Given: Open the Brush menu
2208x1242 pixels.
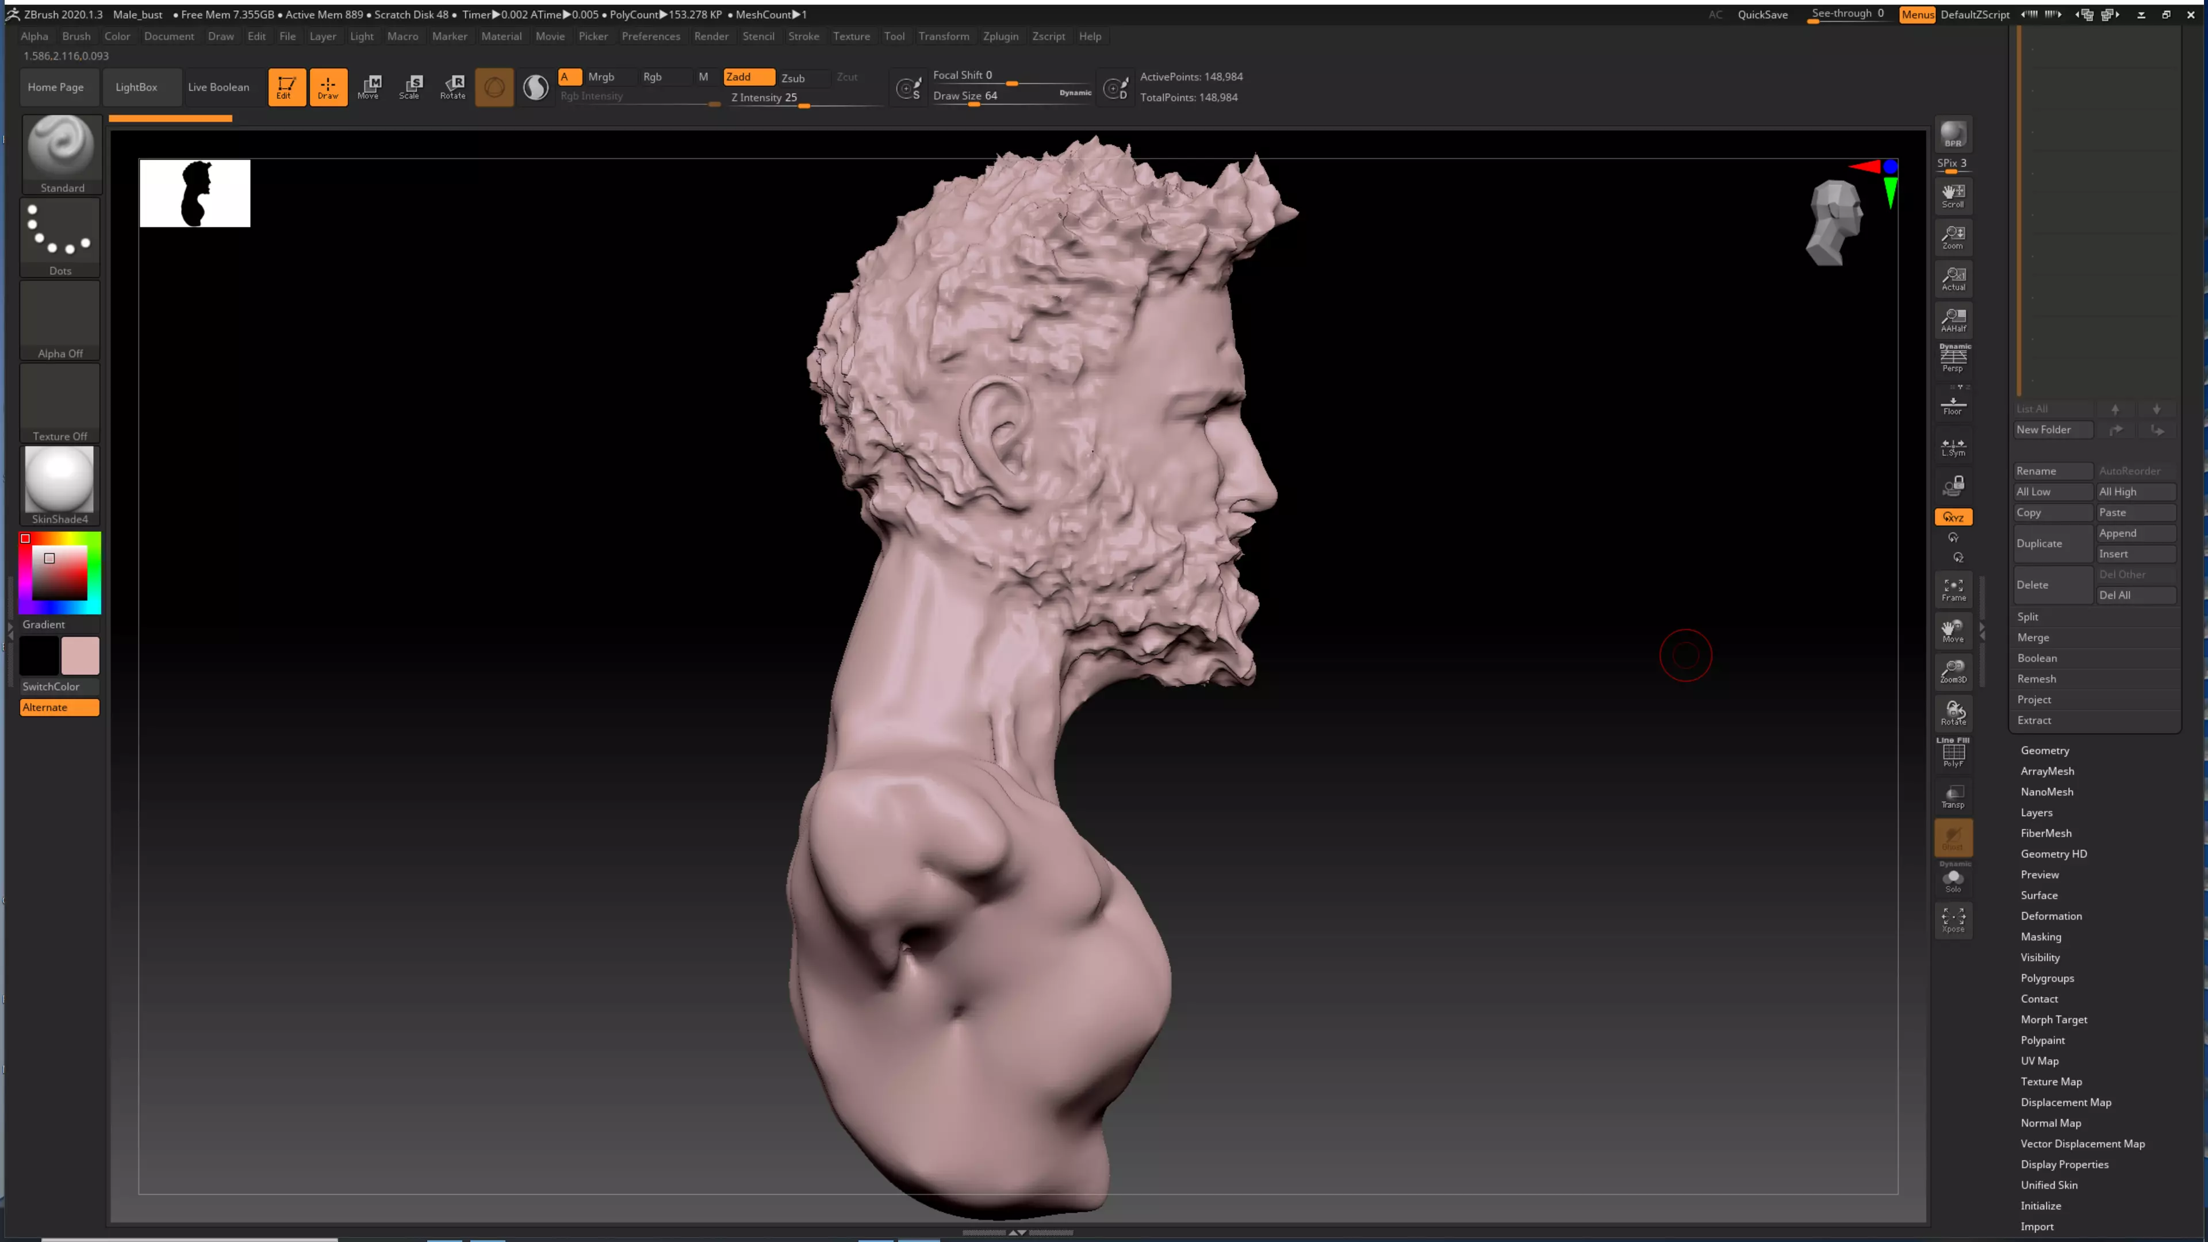Looking at the screenshot, I should (x=76, y=36).
